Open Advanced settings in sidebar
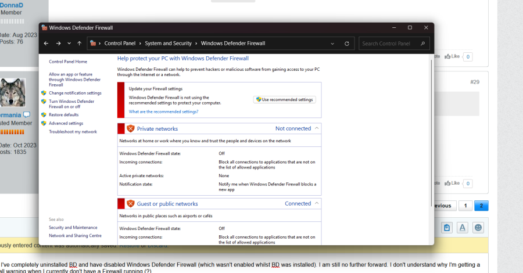The height and width of the screenshot is (273, 523). pyautogui.click(x=66, y=123)
